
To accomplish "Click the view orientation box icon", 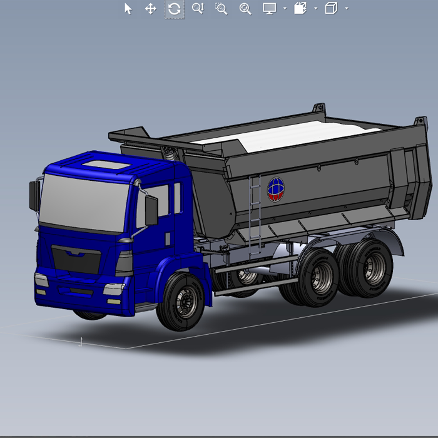I will 300,8.
